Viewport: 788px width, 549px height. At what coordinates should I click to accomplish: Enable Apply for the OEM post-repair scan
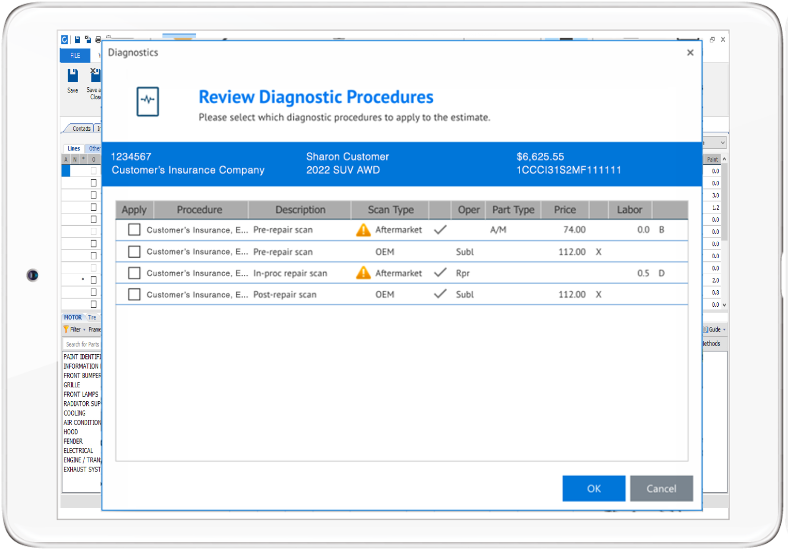point(134,294)
